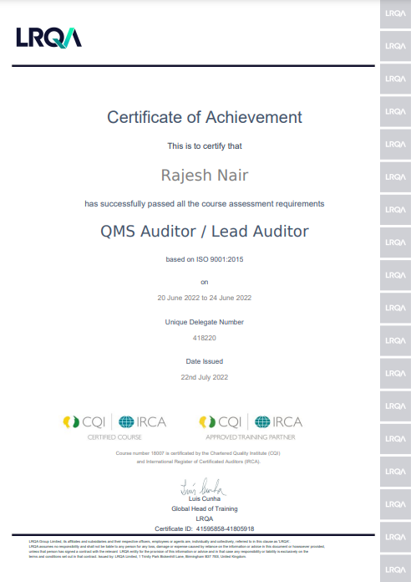Screen dimensions: 411x582
Task: Select the course title 'QMS Auditor / Lead Auditor'
Action: (x=205, y=232)
